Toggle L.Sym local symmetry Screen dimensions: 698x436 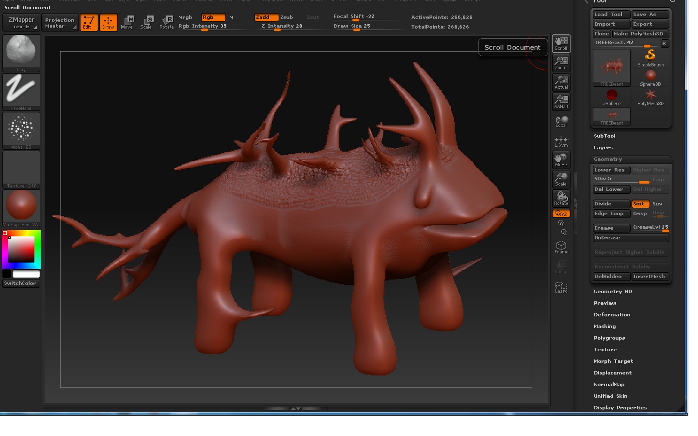561,141
